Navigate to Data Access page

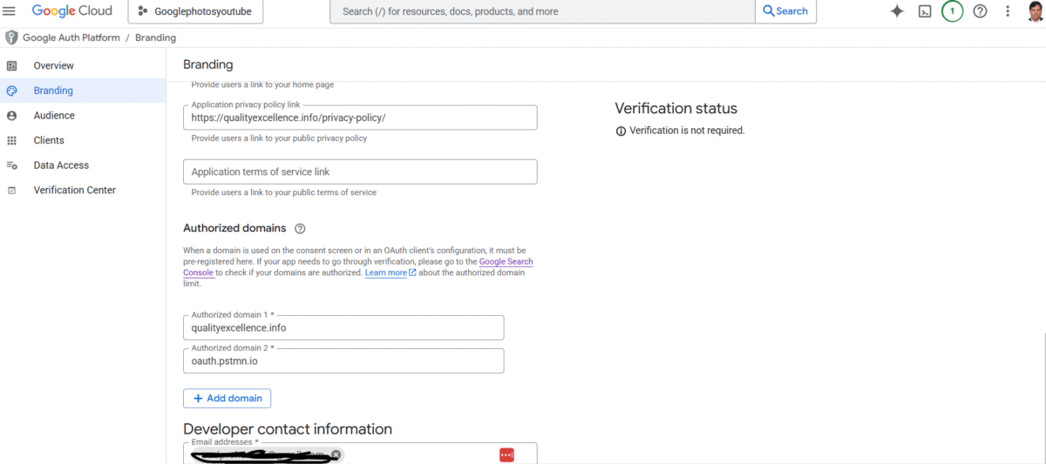click(x=61, y=165)
